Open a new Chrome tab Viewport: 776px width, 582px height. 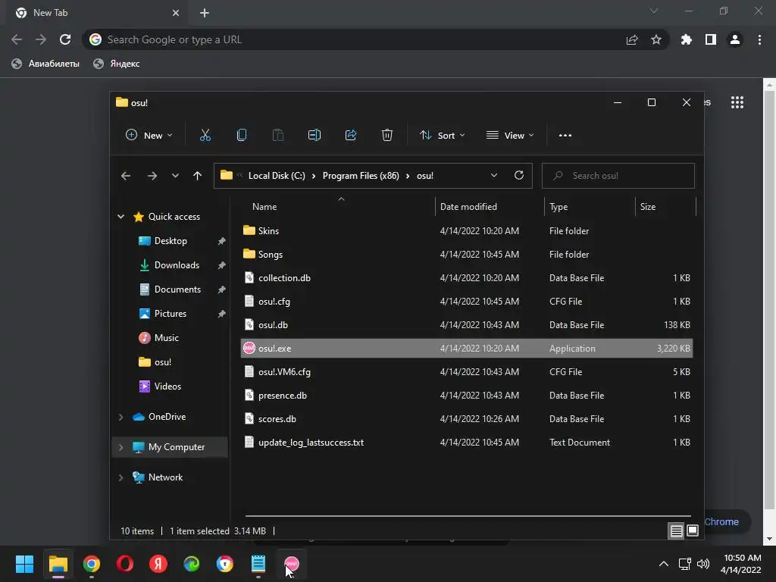pos(205,13)
